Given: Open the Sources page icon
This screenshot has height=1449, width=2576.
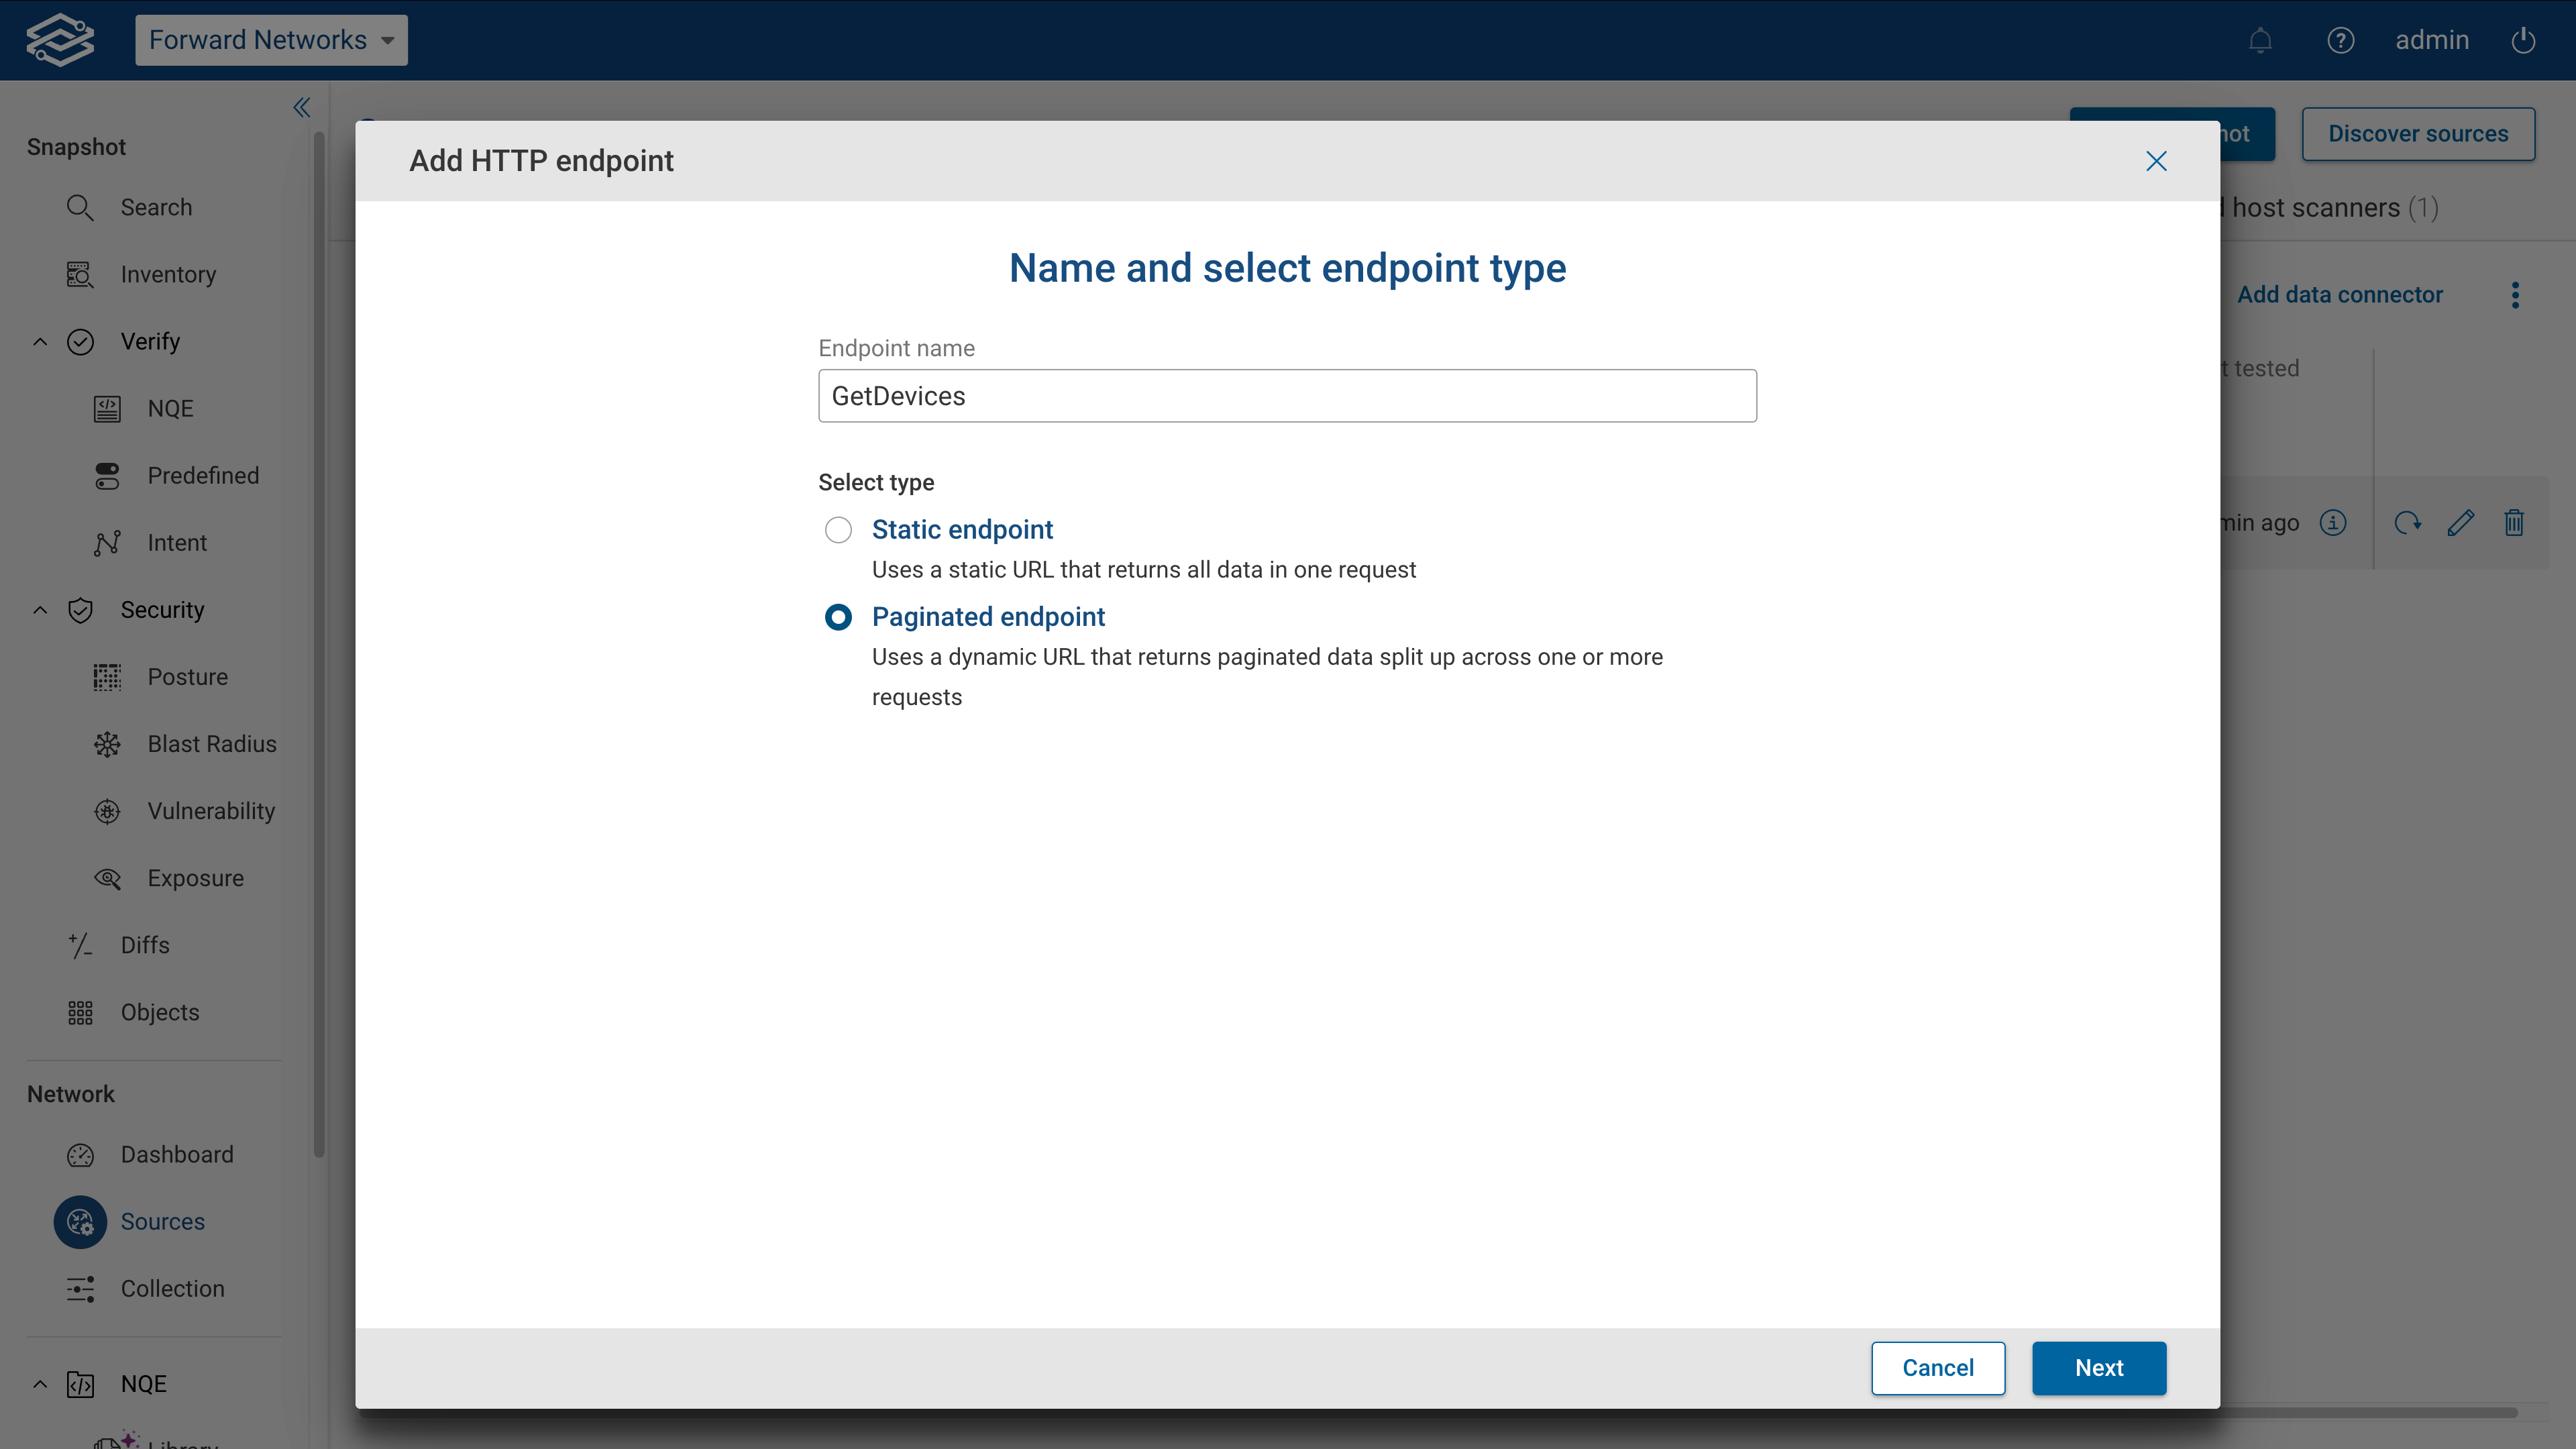Looking at the screenshot, I should (80, 1221).
